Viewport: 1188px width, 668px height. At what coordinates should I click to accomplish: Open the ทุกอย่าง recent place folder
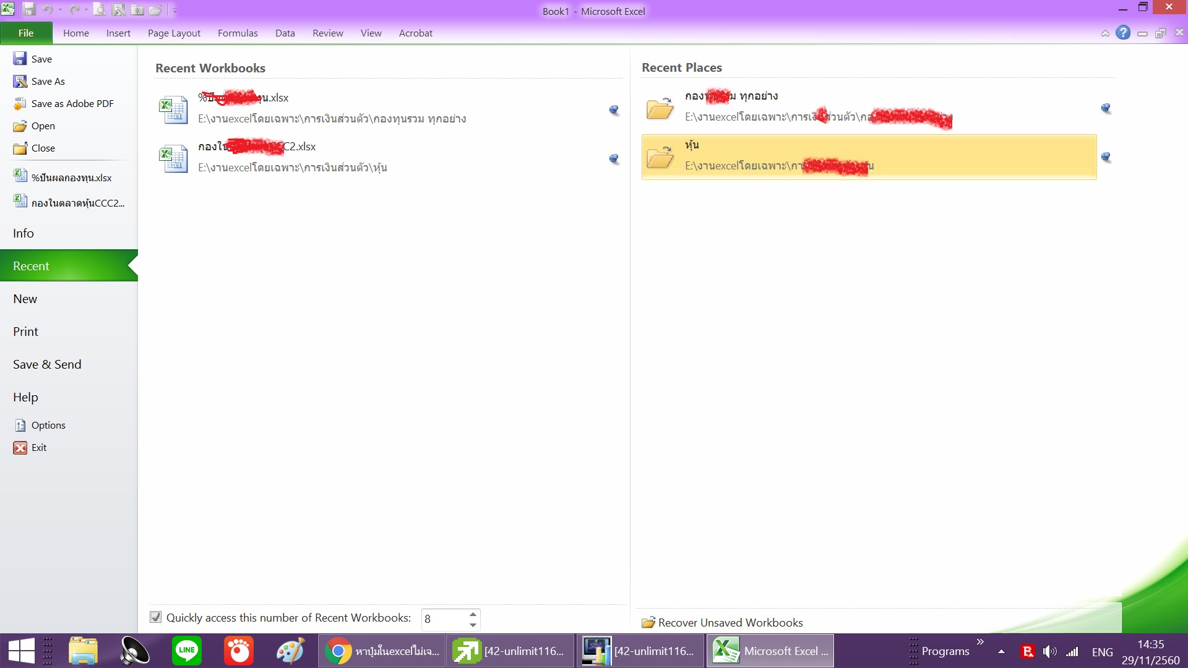869,108
